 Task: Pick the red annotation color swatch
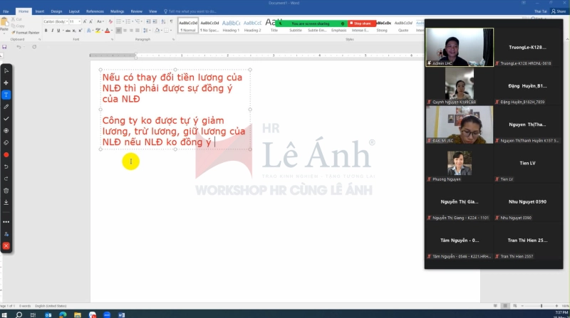(x=6, y=155)
